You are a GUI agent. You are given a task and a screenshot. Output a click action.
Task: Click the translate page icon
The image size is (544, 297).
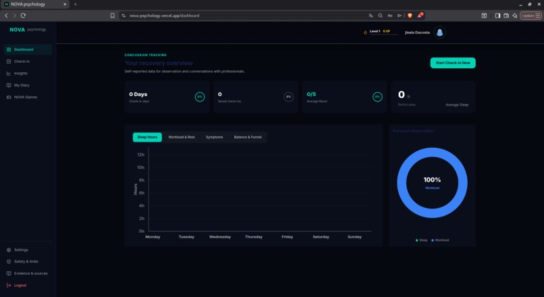(371, 16)
